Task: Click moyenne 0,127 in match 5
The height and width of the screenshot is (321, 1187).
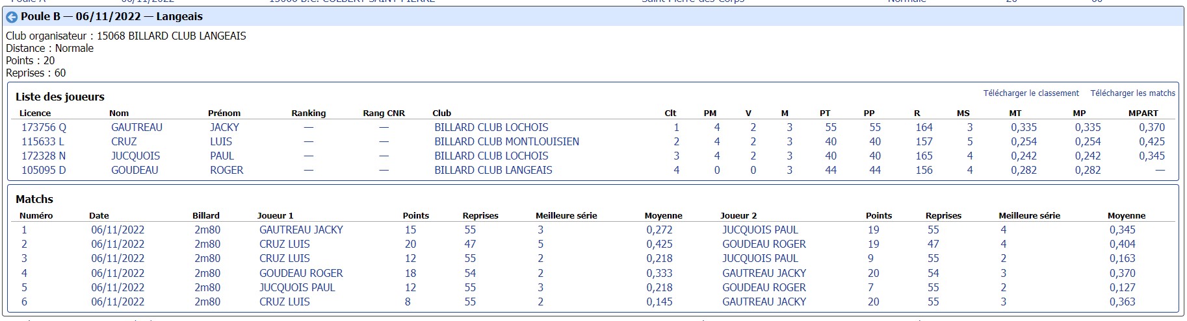Action: [1122, 288]
